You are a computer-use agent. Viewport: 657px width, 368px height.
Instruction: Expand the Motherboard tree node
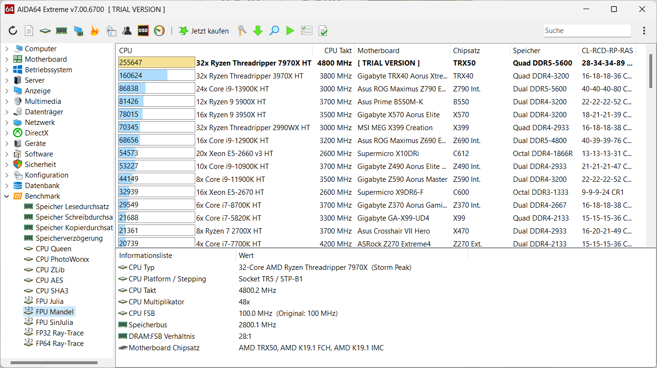coord(7,59)
